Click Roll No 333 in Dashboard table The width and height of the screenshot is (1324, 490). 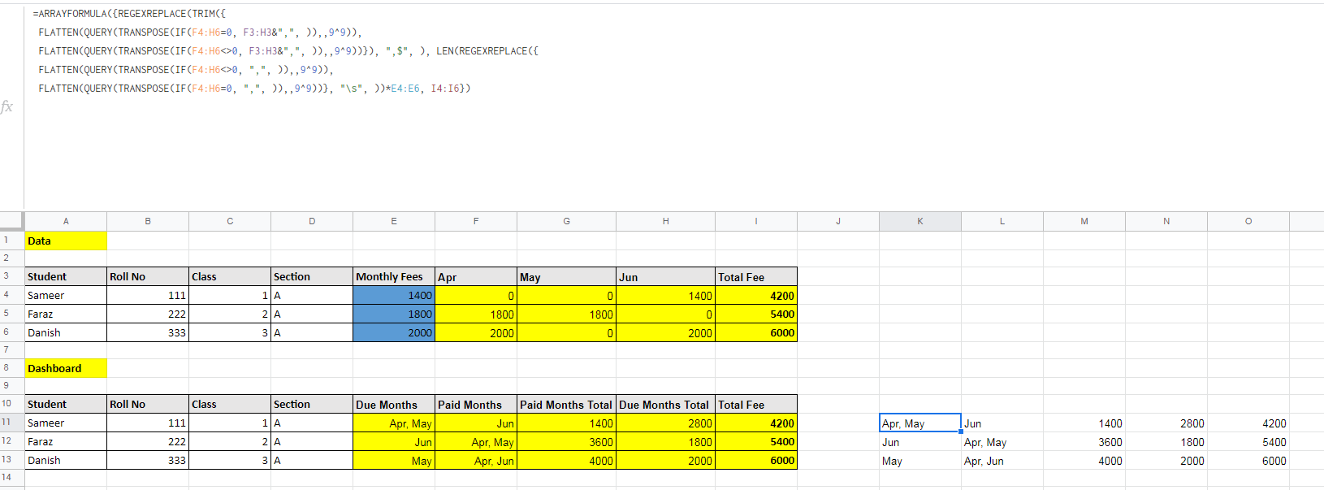(148, 461)
